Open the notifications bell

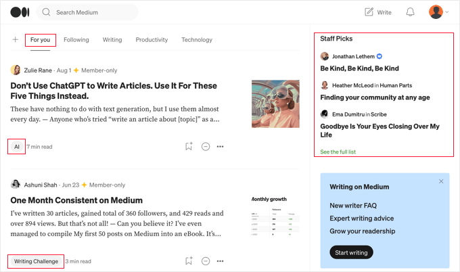410,12
